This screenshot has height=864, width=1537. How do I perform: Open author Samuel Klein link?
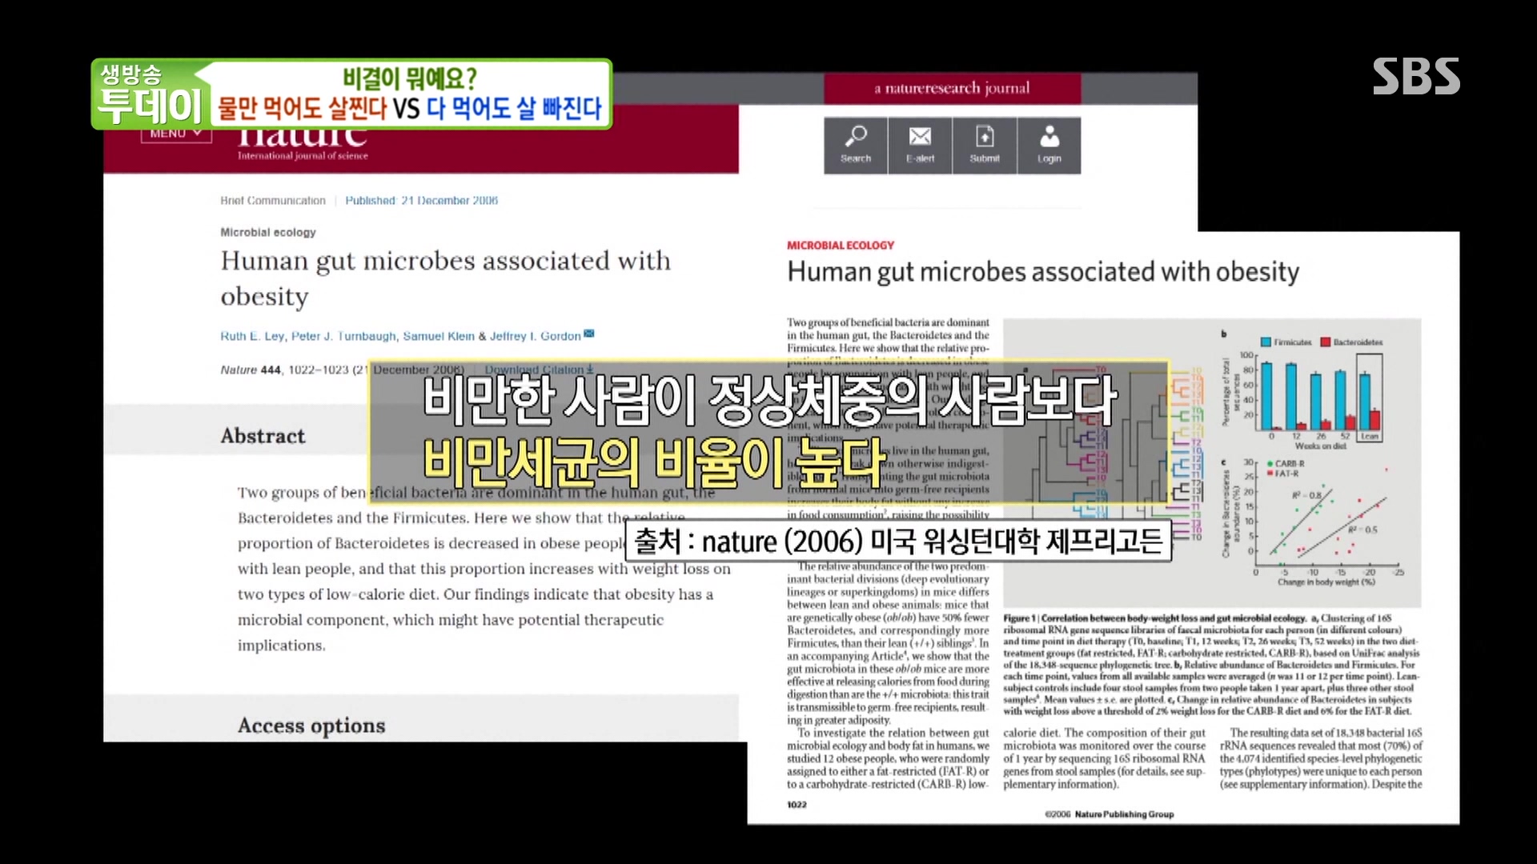click(439, 336)
